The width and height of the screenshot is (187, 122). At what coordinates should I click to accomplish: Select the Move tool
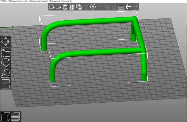pyautogui.click(x=6, y=41)
